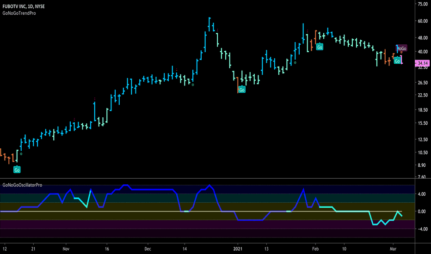Click the oscillator 4.00 scale label
Viewport: 431px width, 254px height.
pos(422,194)
